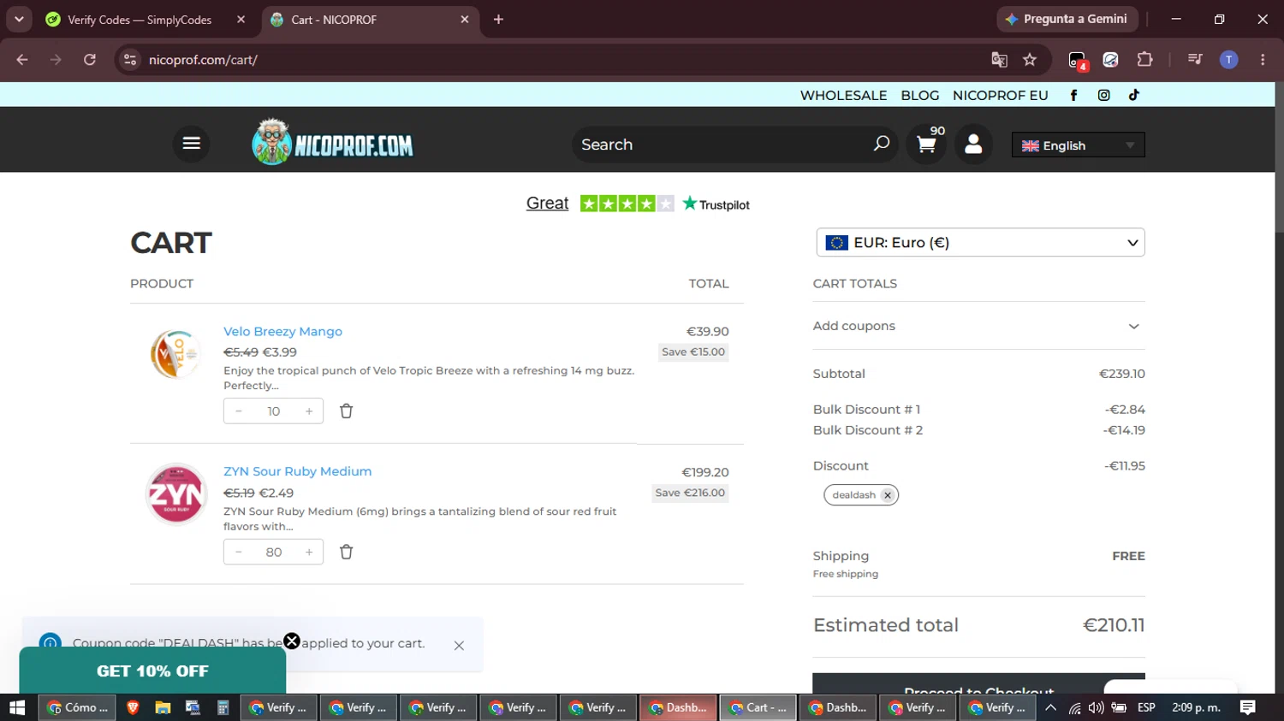Open File Explorer from the taskbar
The width and height of the screenshot is (1284, 721).
(x=163, y=707)
